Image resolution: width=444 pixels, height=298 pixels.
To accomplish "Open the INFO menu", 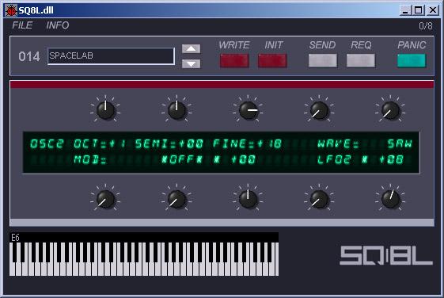I will pyautogui.click(x=58, y=25).
